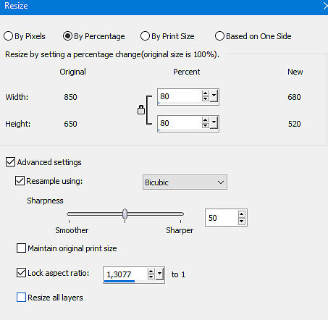Uncheck Resample using checkbox
This screenshot has width=328, height=320.
click(x=20, y=181)
